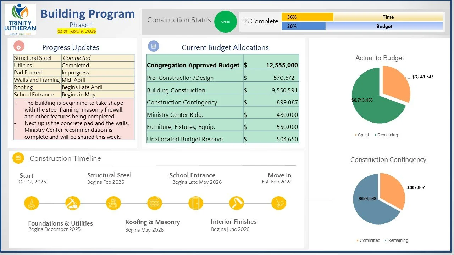This screenshot has height=255, width=454.
Task: Select the pickaxe Foundations & Utilities icon
Action: (x=72, y=203)
